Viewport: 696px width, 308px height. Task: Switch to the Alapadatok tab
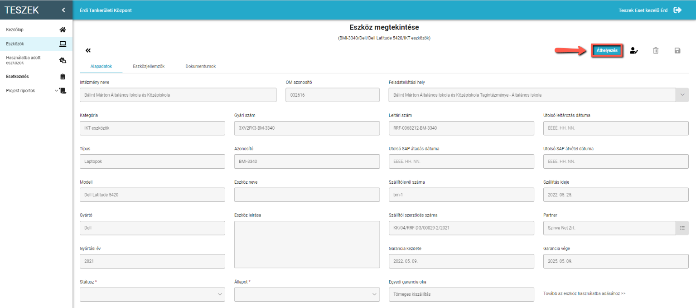tap(101, 66)
